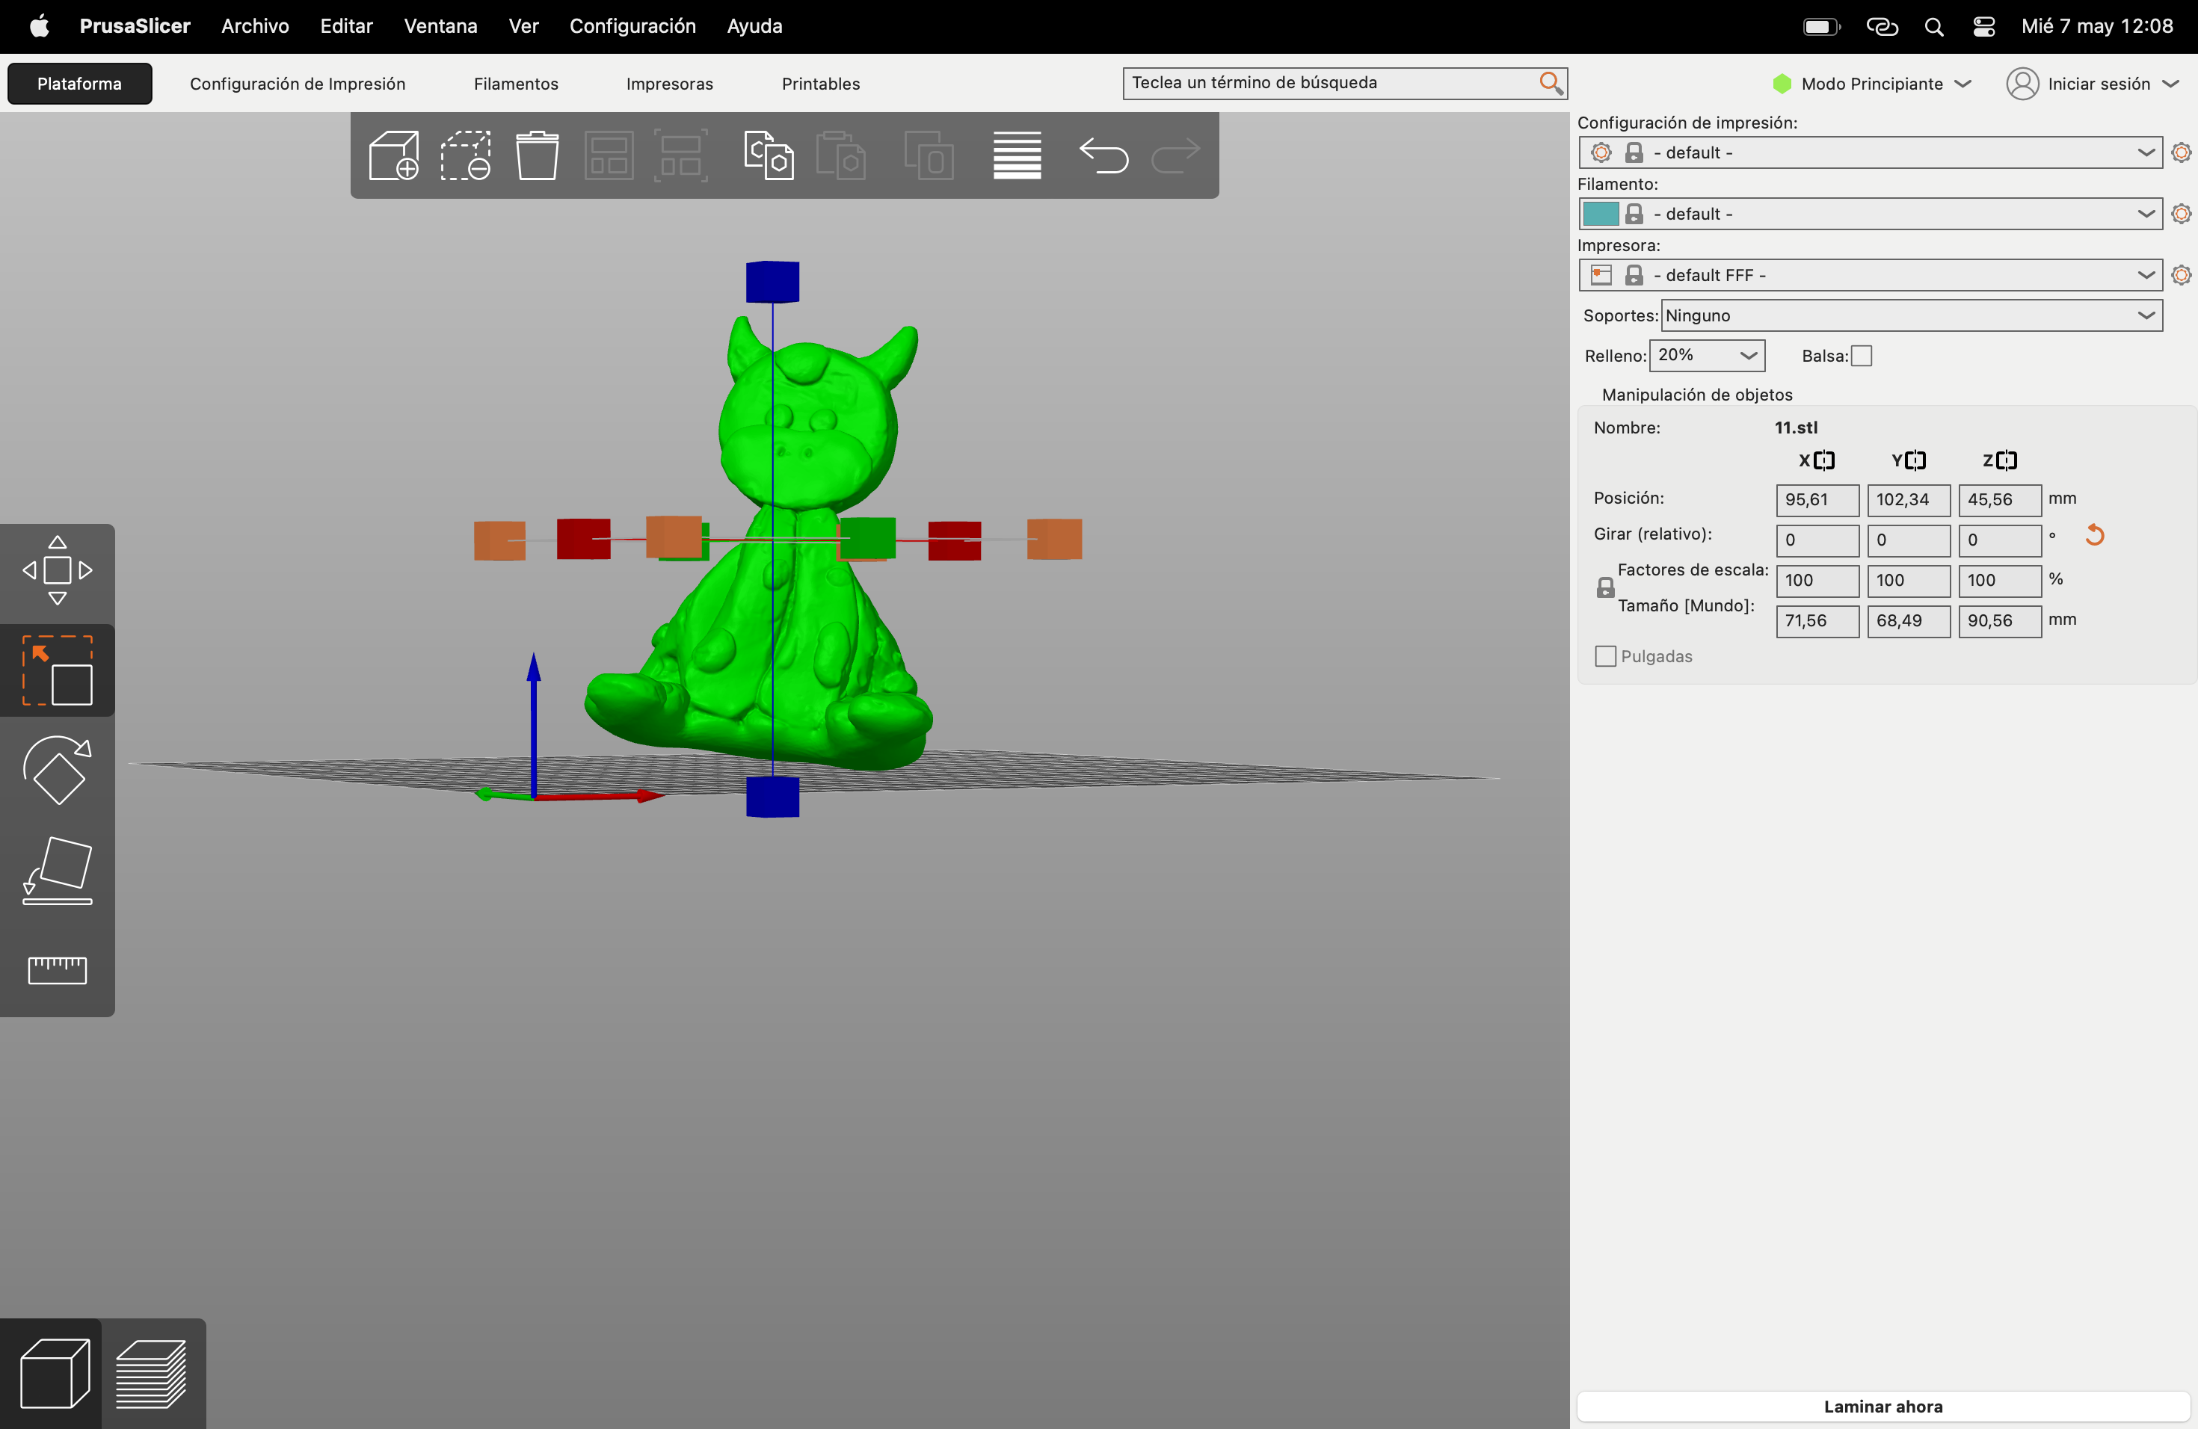Open the Configuración menu
2198x1429 pixels.
click(x=632, y=26)
